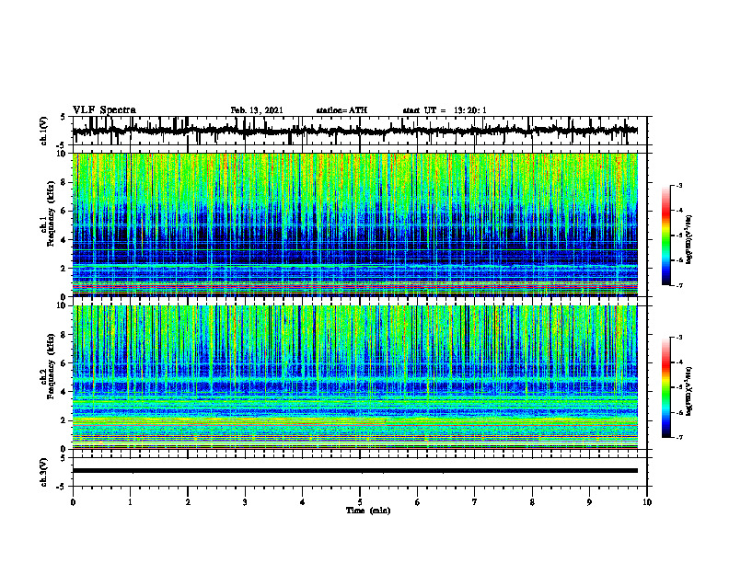
Task: Click the "-5" tick on ch.3(V) axis
Action: (x=63, y=487)
